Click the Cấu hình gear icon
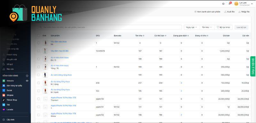This screenshot has height=123, width=256. click(4, 120)
